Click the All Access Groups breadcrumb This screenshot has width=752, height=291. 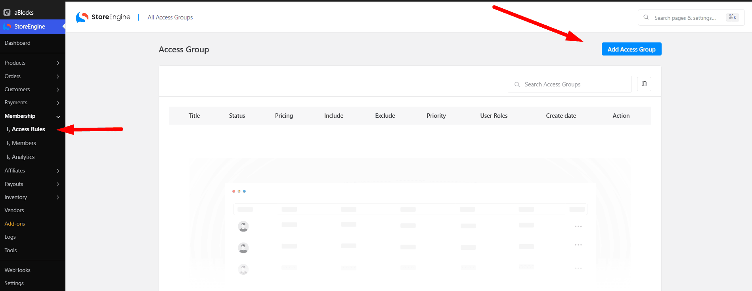pos(170,17)
